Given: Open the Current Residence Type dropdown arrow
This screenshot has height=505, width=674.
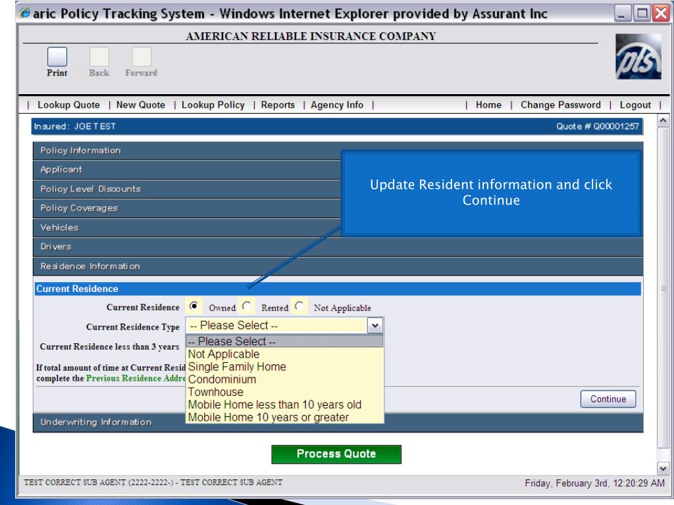Looking at the screenshot, I should pos(375,325).
